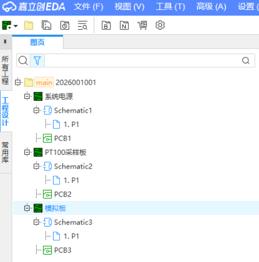
Task: Open the new project dropdown arrow
Action: tap(16, 26)
